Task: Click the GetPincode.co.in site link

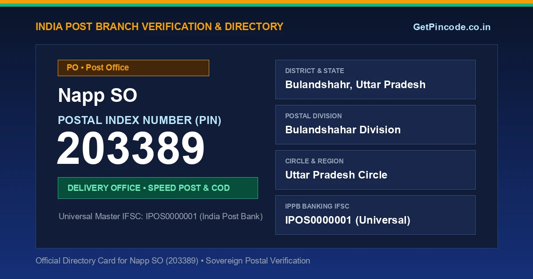Action: (x=452, y=27)
